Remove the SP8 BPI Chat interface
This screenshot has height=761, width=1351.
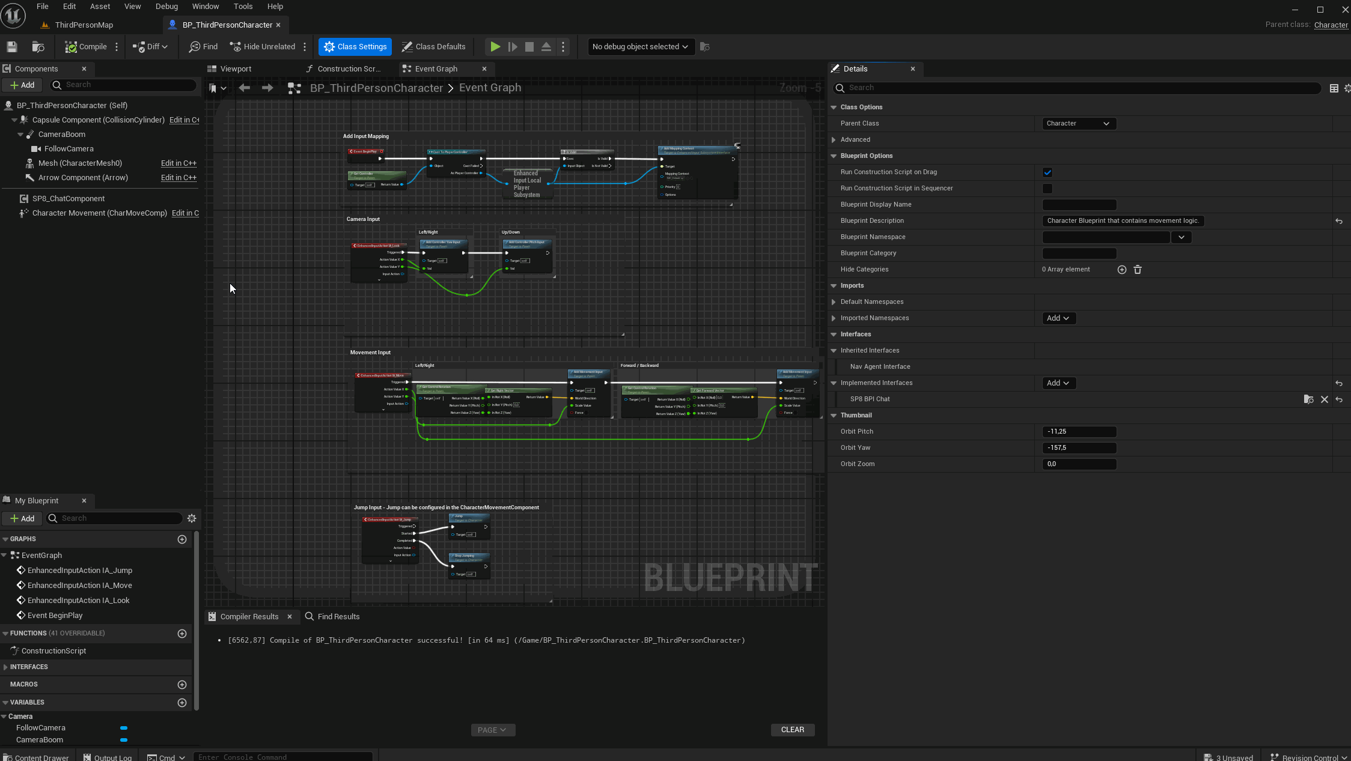(x=1324, y=399)
